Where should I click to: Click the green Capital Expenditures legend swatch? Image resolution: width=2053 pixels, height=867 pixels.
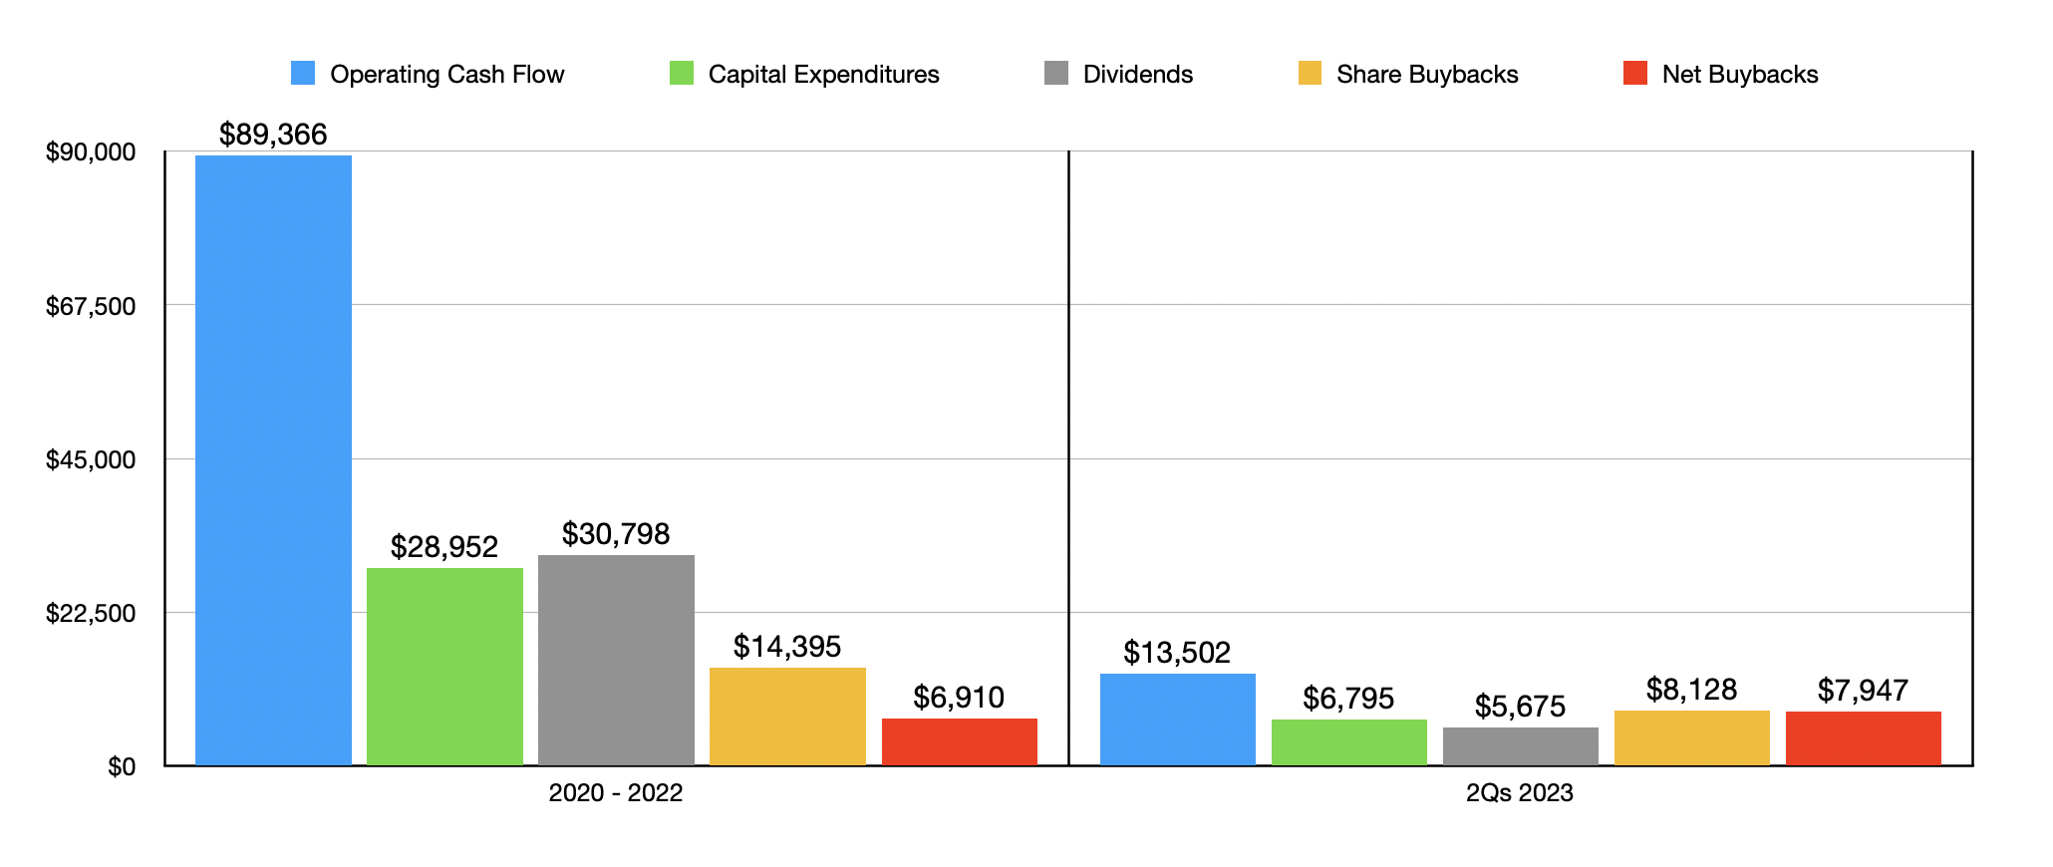click(682, 73)
